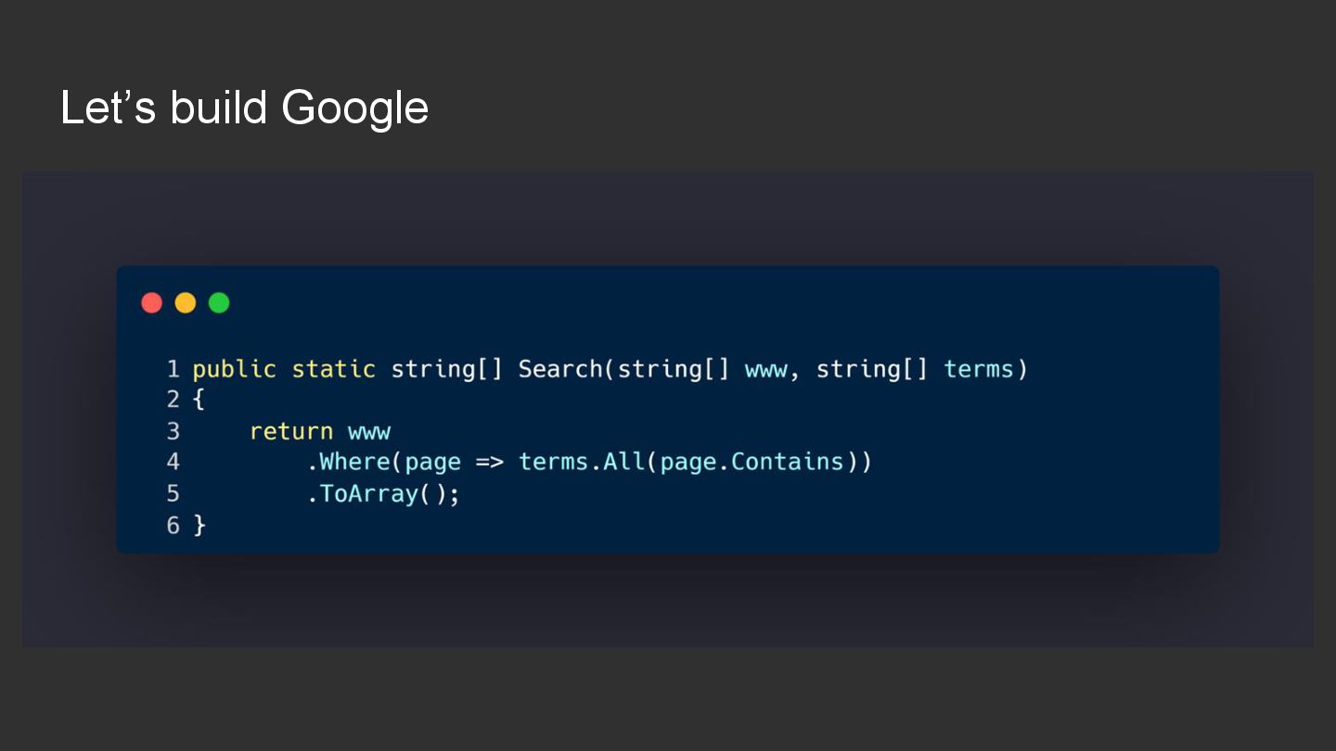1336x751 pixels.
Task: Click the word public on line 1
Action: coord(235,370)
